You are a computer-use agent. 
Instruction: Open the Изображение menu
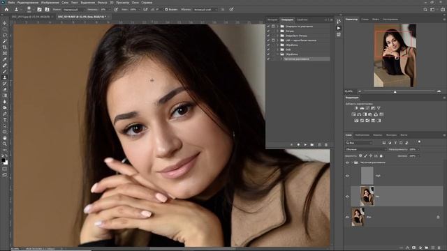[x=50, y=2]
